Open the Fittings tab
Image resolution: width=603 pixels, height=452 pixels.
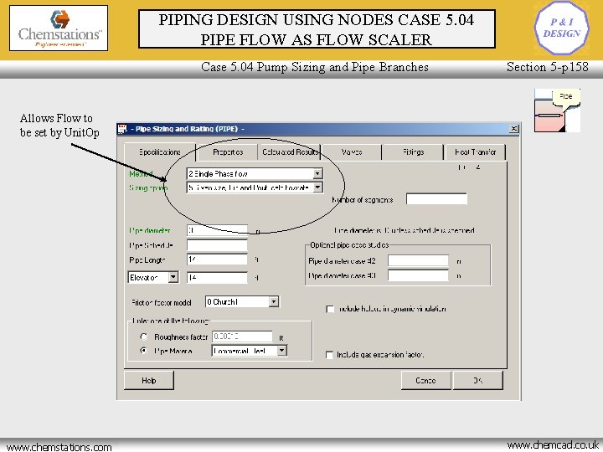click(x=413, y=152)
